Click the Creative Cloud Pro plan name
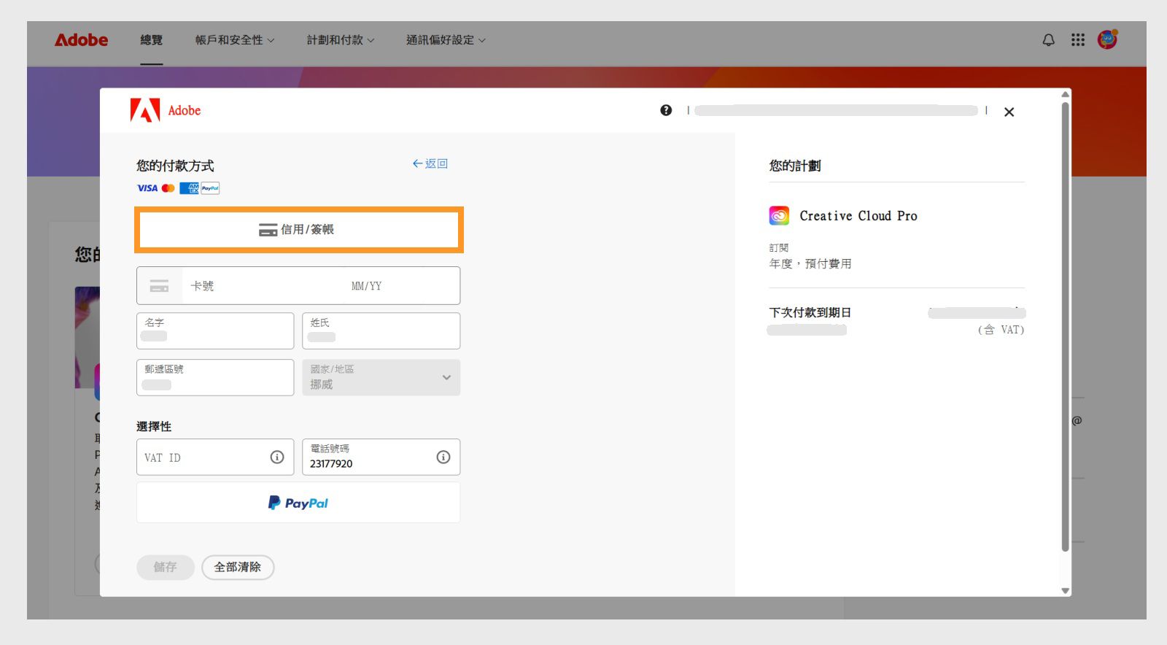The width and height of the screenshot is (1167, 645). [x=858, y=216]
